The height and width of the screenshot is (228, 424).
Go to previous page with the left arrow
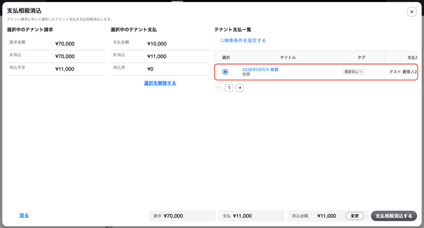(x=218, y=88)
